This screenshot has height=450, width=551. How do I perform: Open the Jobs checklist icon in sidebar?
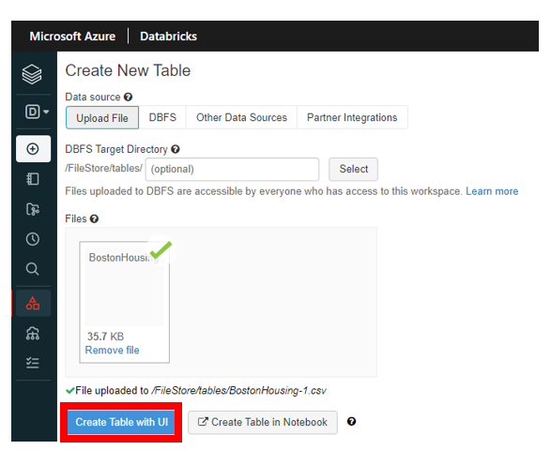click(33, 363)
